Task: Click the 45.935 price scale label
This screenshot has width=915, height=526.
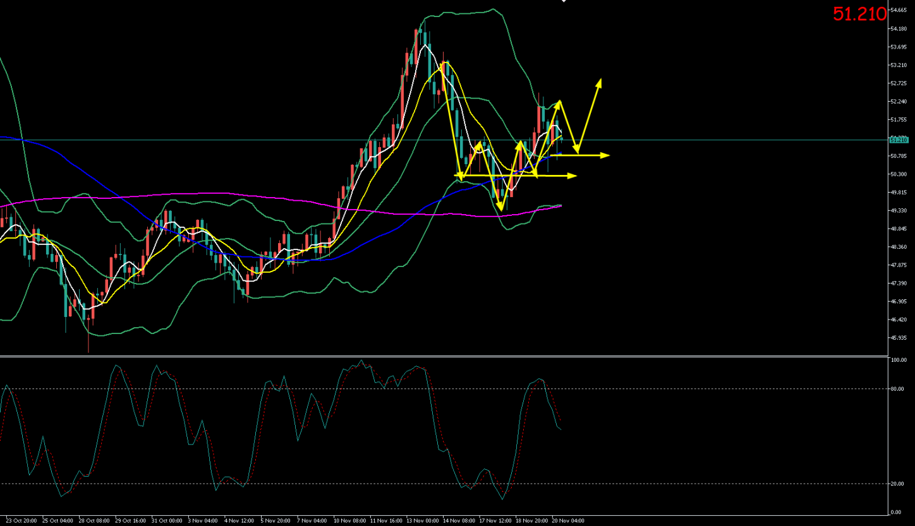Action: click(x=899, y=338)
